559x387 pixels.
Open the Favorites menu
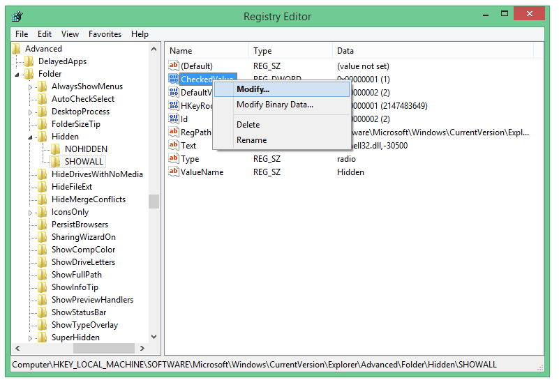(x=105, y=34)
